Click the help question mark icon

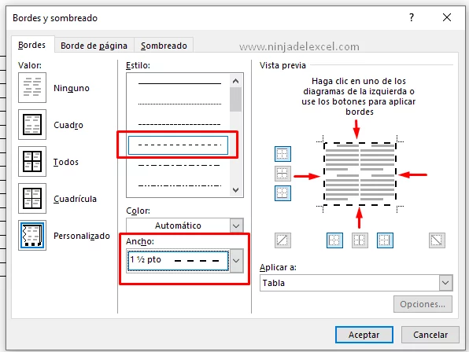pyautogui.click(x=412, y=17)
